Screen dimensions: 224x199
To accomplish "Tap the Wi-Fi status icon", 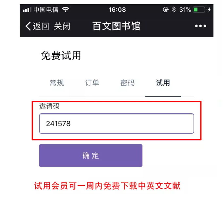I will click(x=65, y=9).
